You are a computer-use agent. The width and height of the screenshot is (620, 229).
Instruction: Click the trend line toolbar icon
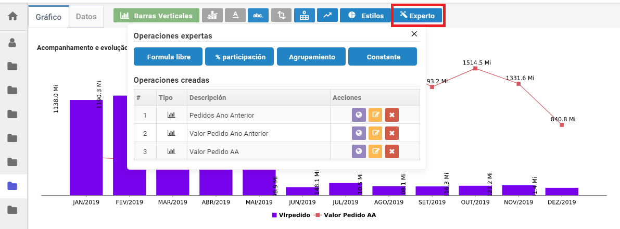pos(327,16)
